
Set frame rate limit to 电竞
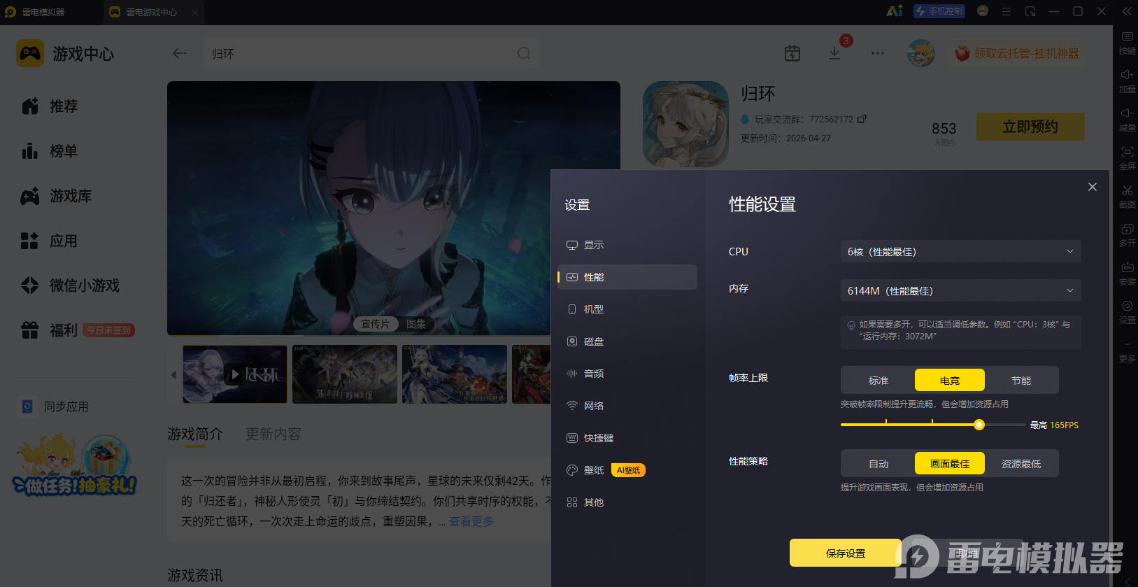coord(950,380)
